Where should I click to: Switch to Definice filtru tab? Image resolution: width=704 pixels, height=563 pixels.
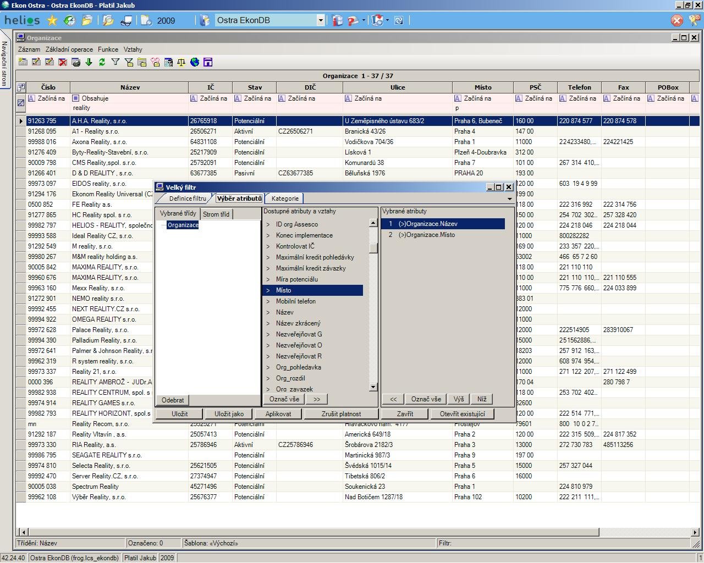187,198
